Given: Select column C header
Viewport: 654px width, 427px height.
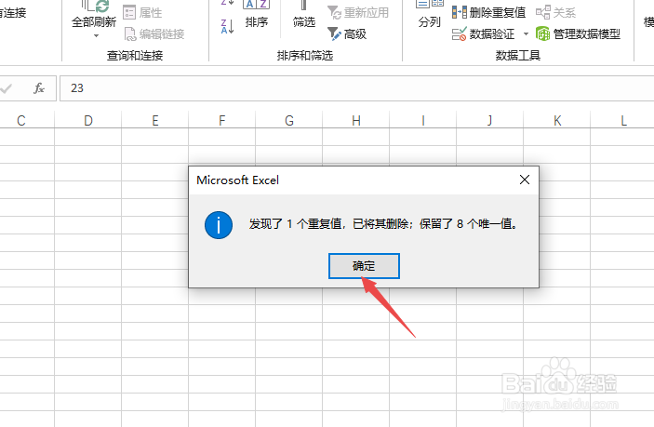Looking at the screenshot, I should [x=21, y=121].
